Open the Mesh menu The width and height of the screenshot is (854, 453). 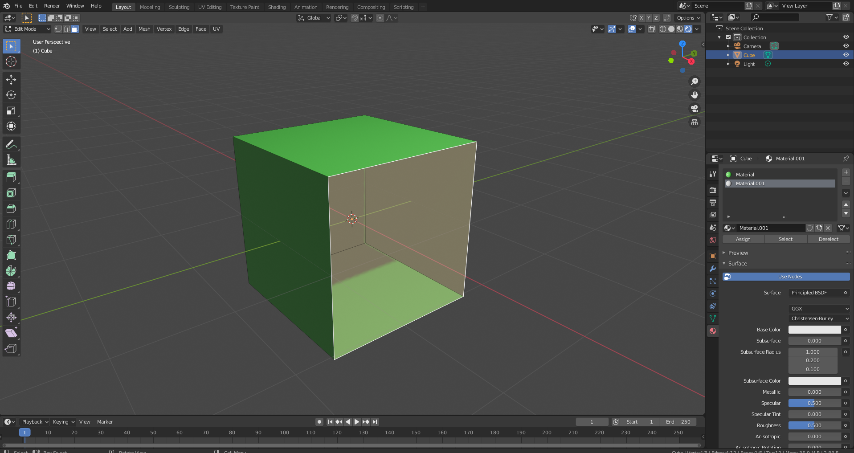coord(144,29)
